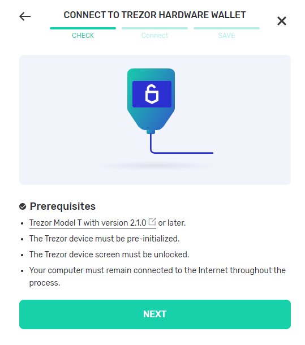Viewport: 305px width, 345px height.
Task: Select the SAVE step tab
Action: point(226,36)
